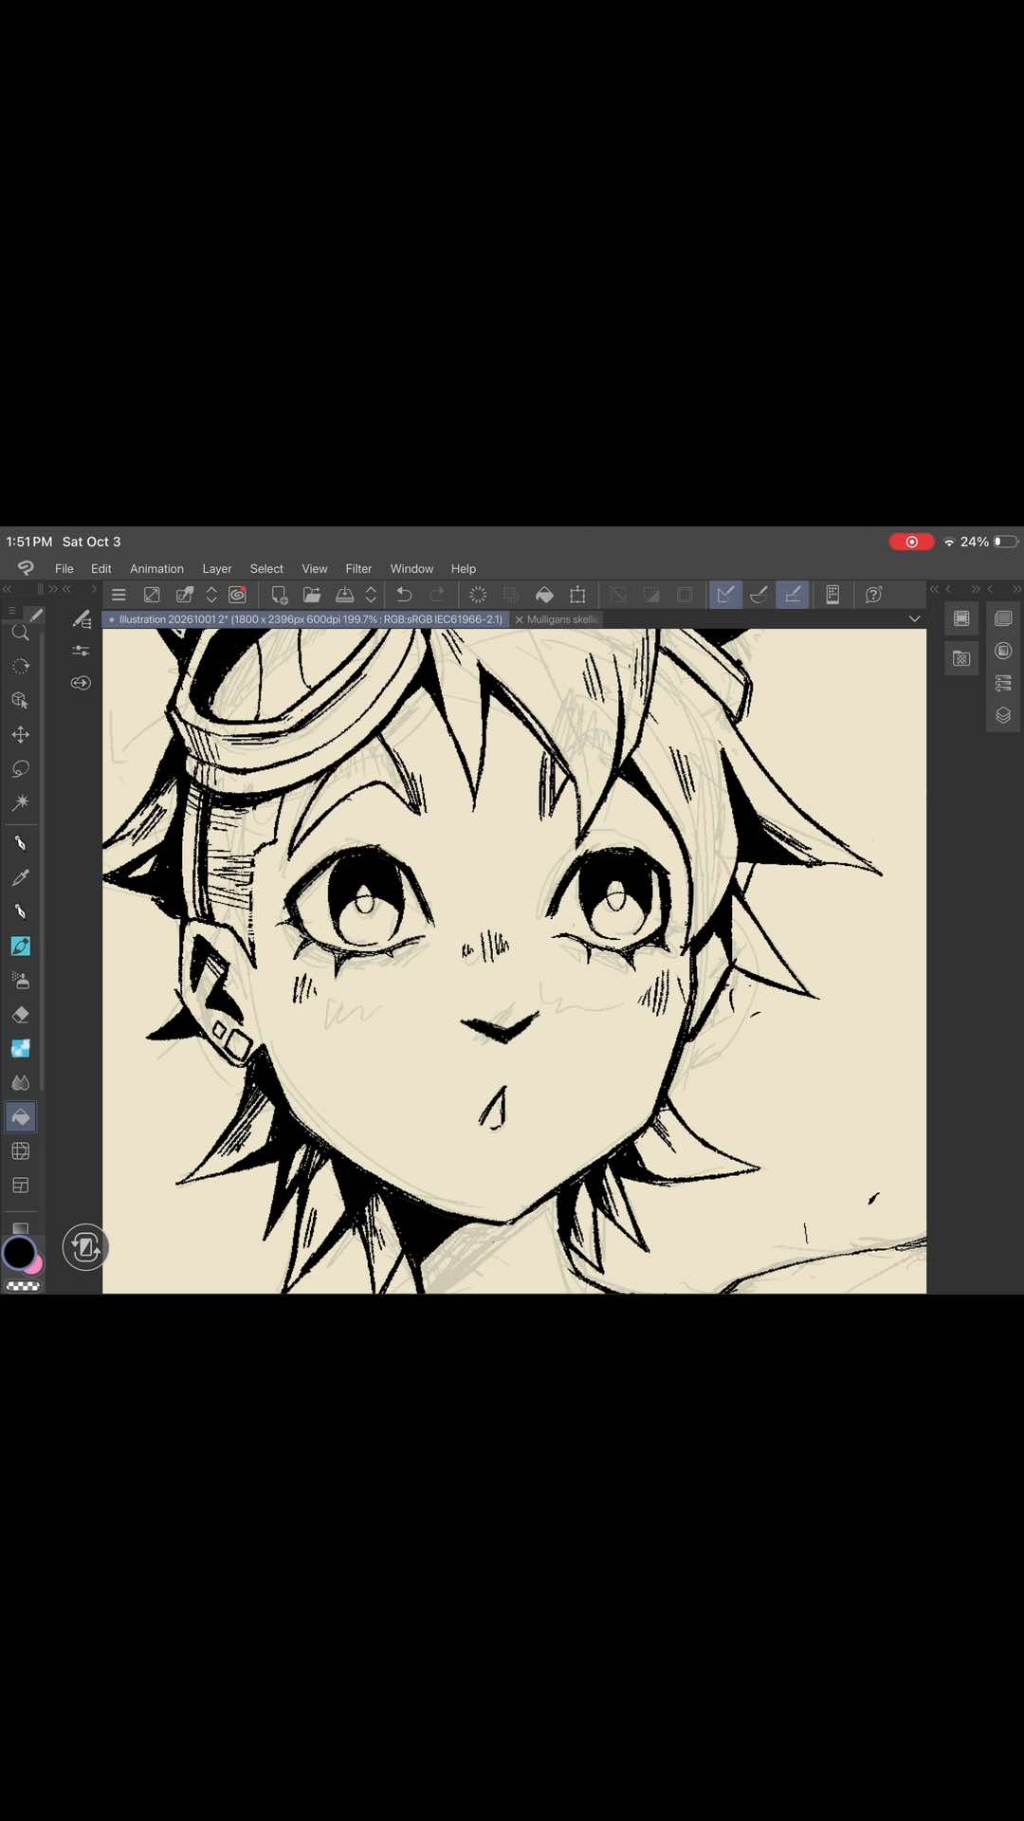The height and width of the screenshot is (1821, 1024).
Task: Open the Clip Studio swirl launcher icon
Action: tap(238, 595)
